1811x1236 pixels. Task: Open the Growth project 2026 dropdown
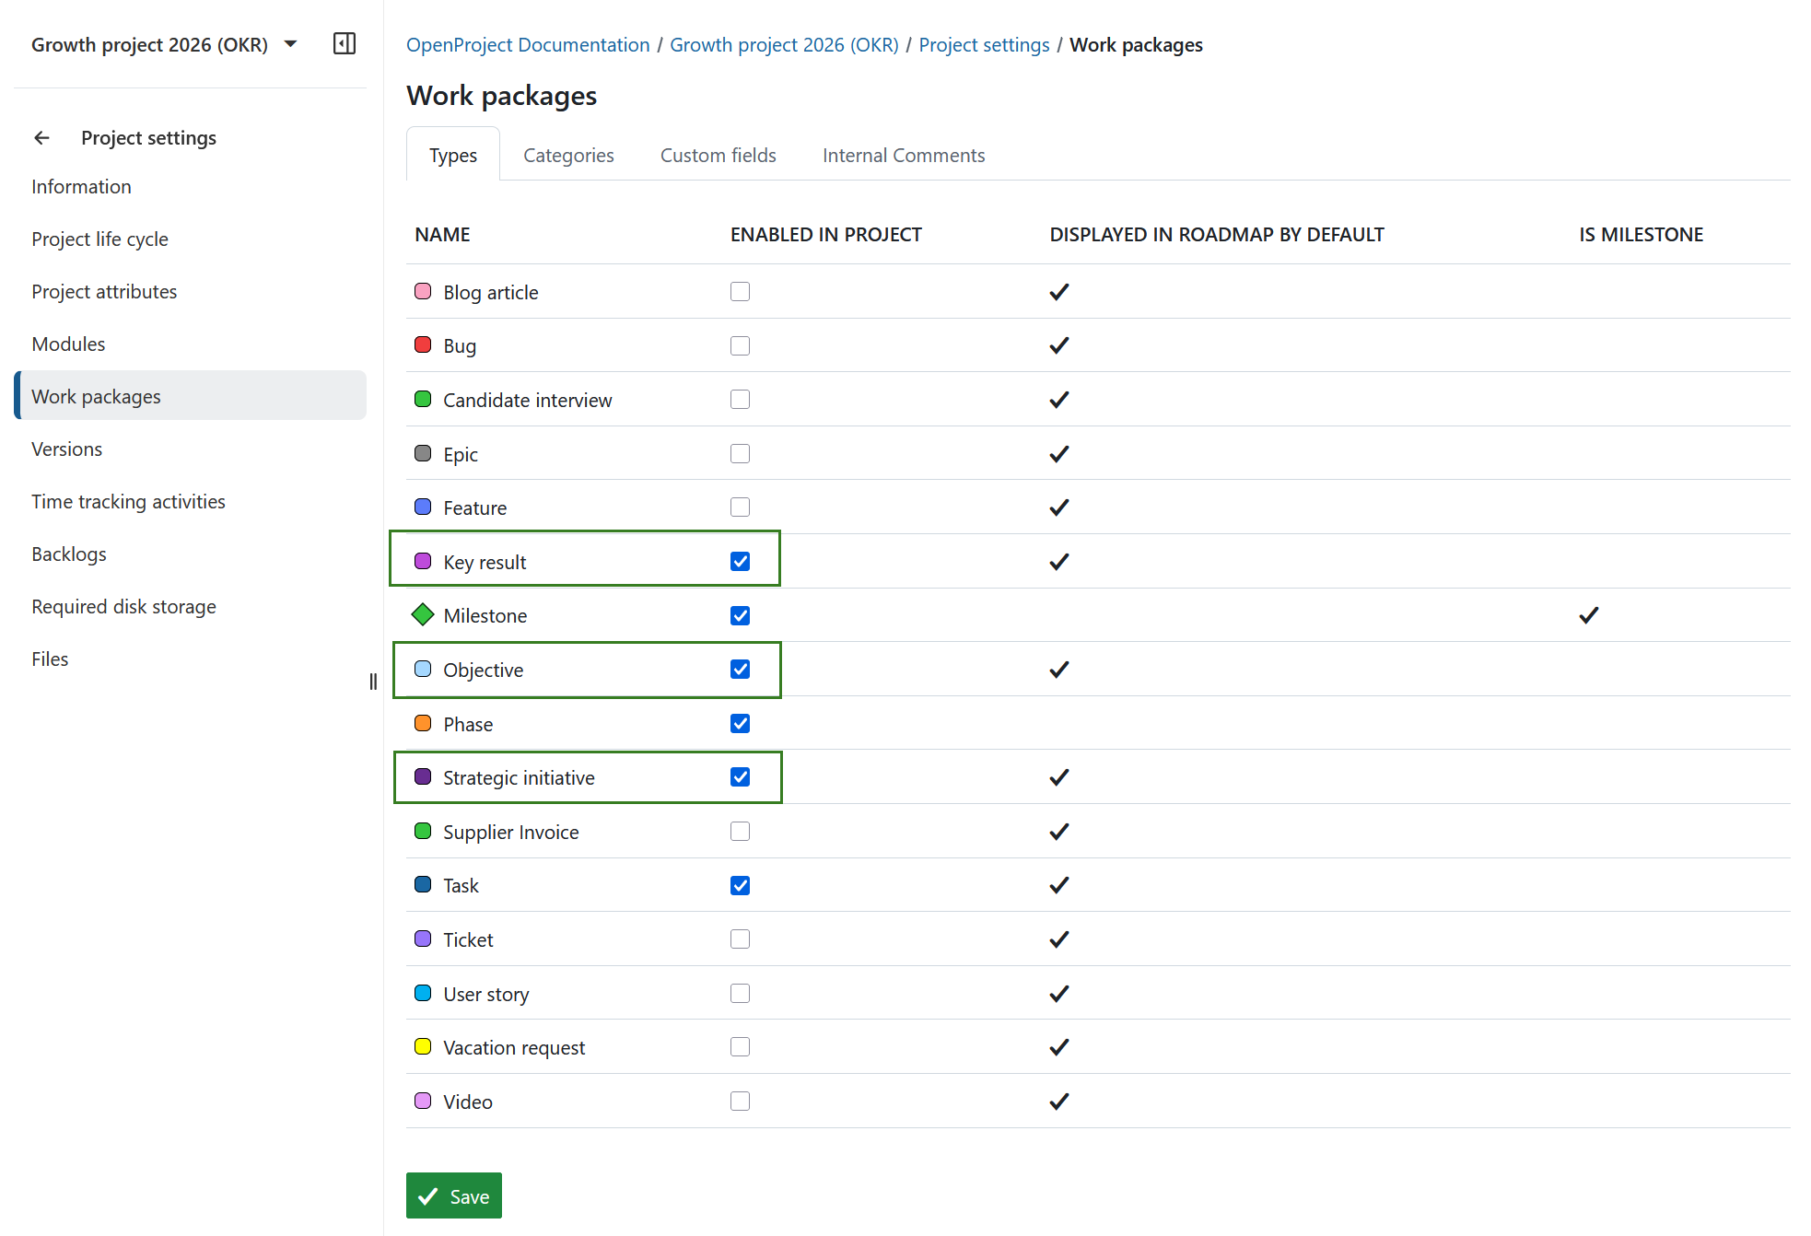click(289, 43)
